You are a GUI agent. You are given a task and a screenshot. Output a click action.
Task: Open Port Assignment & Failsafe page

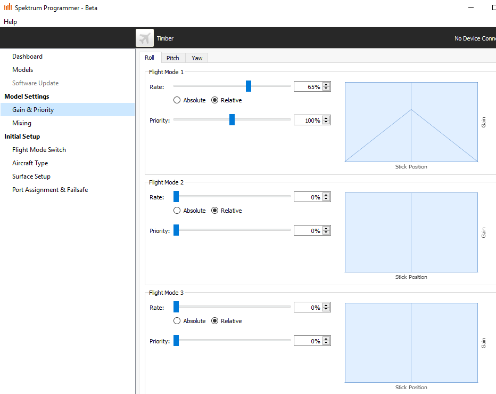(x=50, y=190)
